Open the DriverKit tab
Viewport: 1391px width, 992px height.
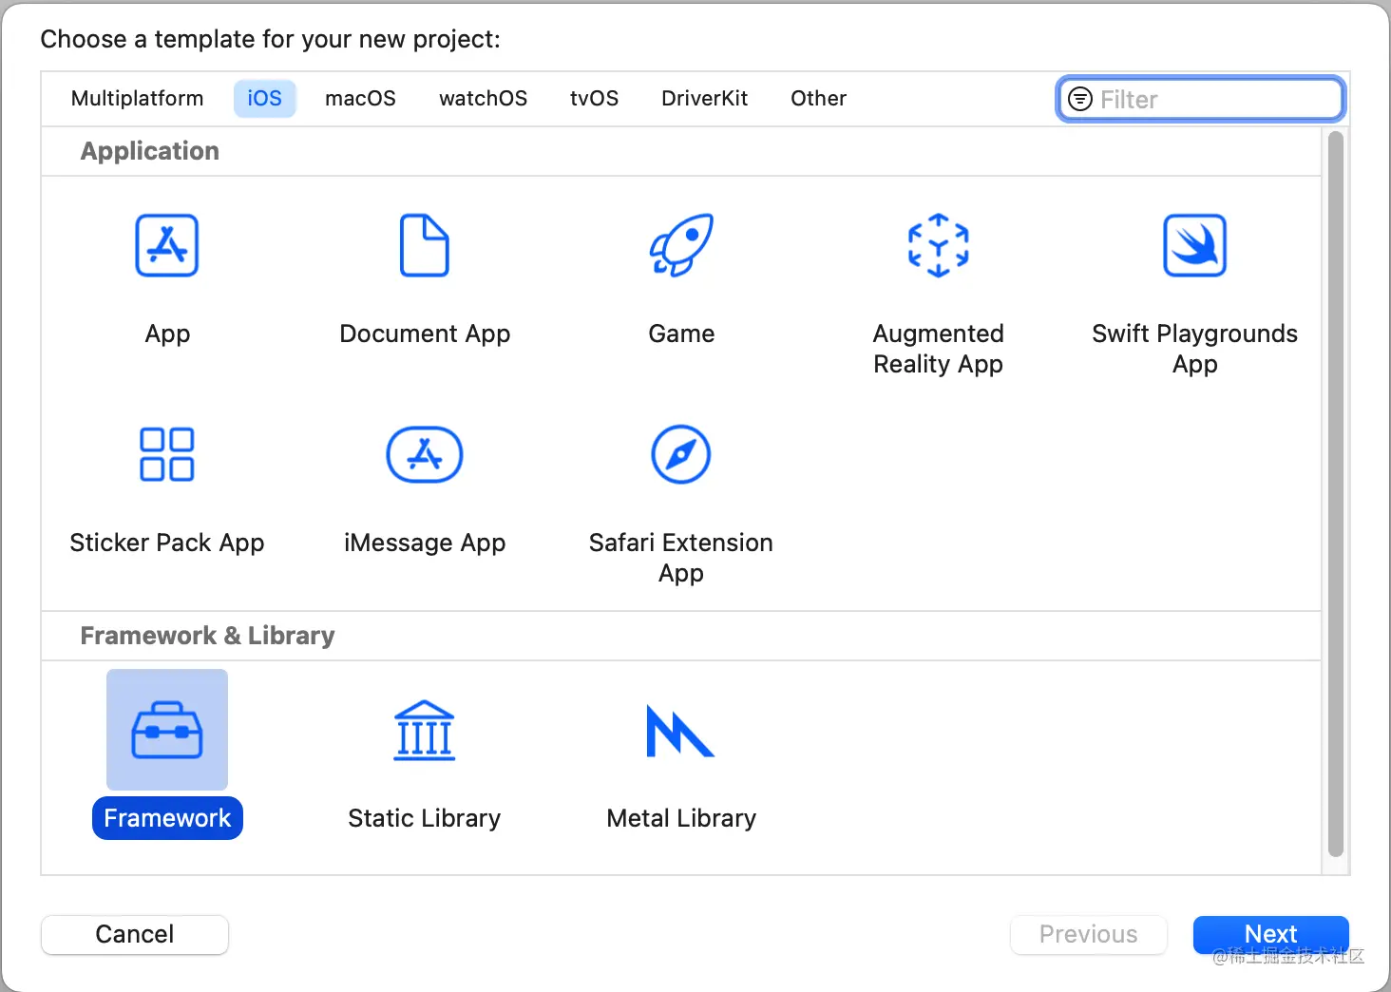click(705, 99)
